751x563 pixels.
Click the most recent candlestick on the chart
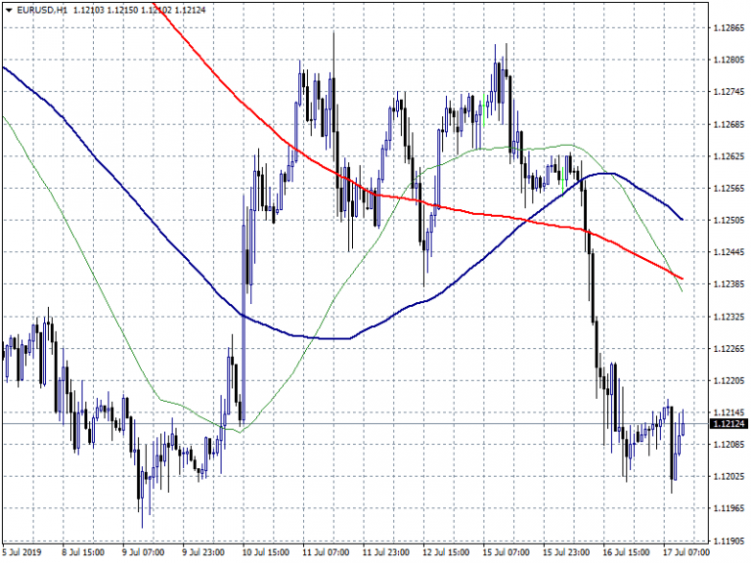click(682, 424)
